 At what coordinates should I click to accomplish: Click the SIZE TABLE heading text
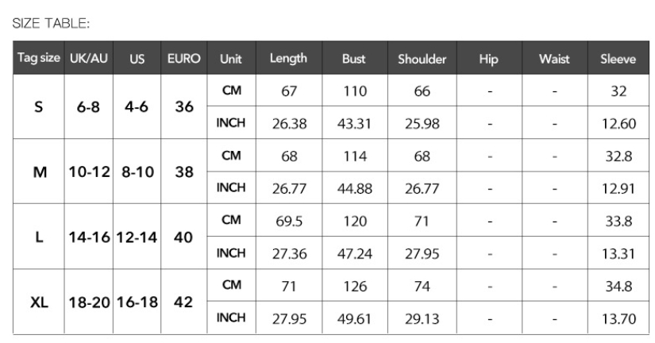51,23
